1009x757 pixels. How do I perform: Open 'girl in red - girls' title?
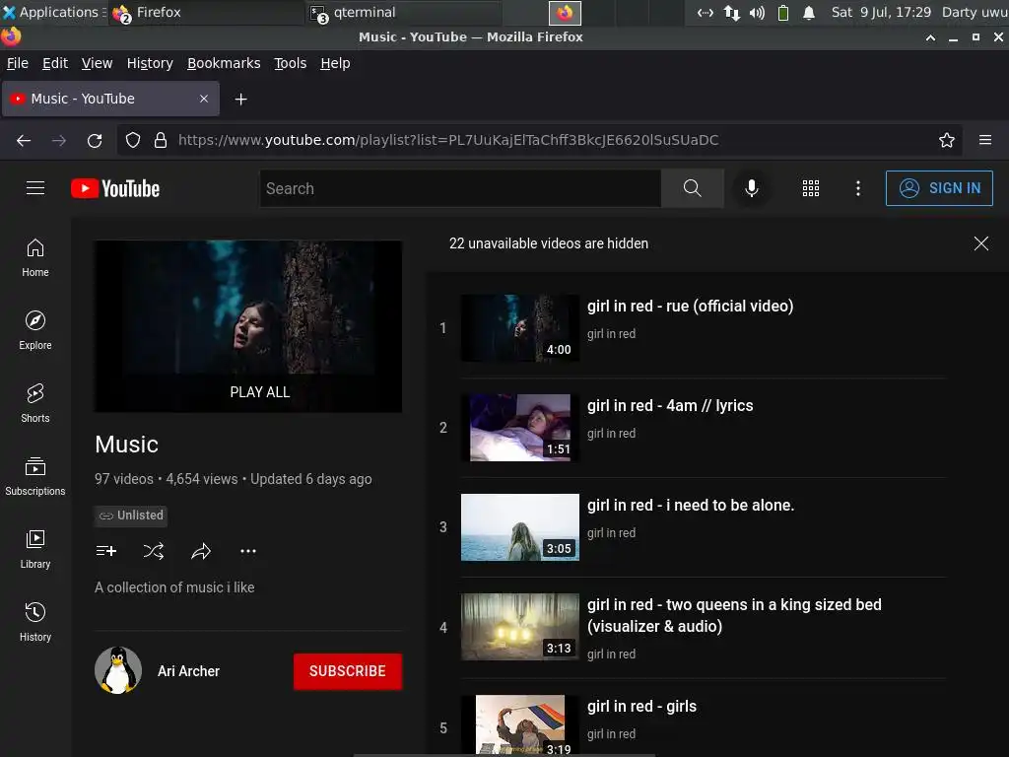641,706
